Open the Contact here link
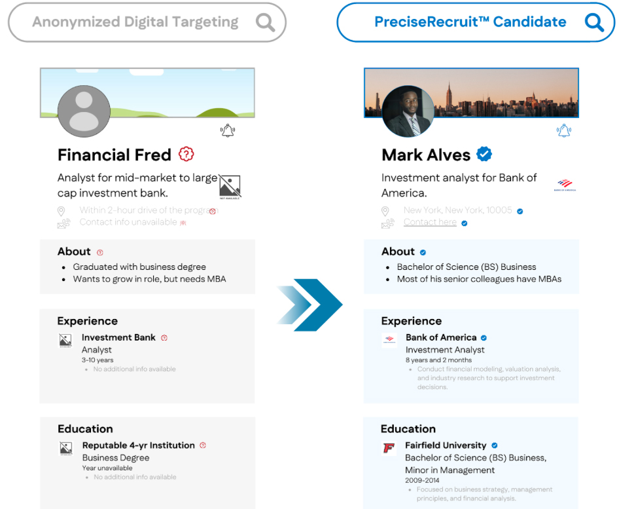The image size is (617, 509). tap(430, 222)
